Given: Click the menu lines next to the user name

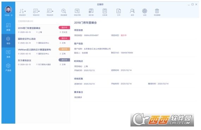Looking at the screenshot, I should coord(12,15).
